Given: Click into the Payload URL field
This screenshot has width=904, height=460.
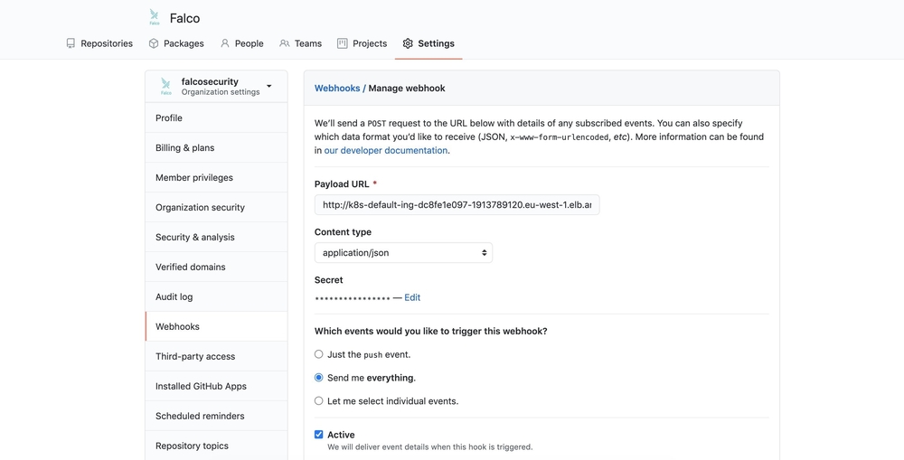Looking at the screenshot, I should 457,204.
